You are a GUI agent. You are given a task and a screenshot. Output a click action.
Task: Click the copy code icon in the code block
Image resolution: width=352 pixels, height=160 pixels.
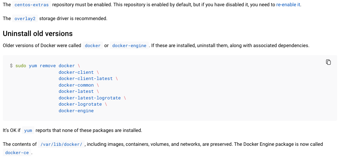(328, 62)
